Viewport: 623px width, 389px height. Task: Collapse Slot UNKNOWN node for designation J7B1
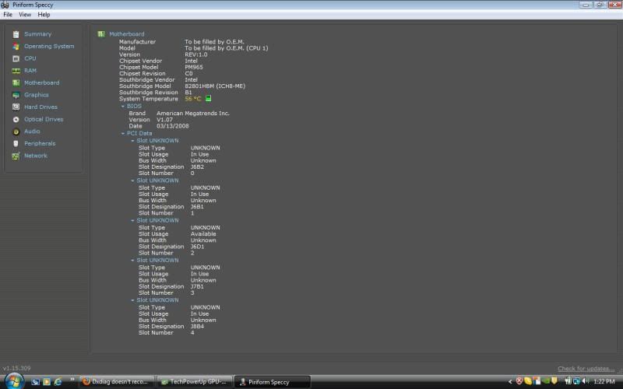(x=132, y=261)
